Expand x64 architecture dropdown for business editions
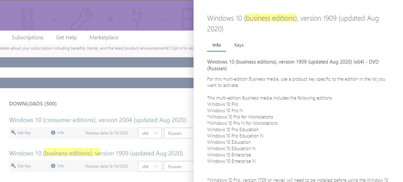The height and width of the screenshot is (182, 403). pos(150,166)
